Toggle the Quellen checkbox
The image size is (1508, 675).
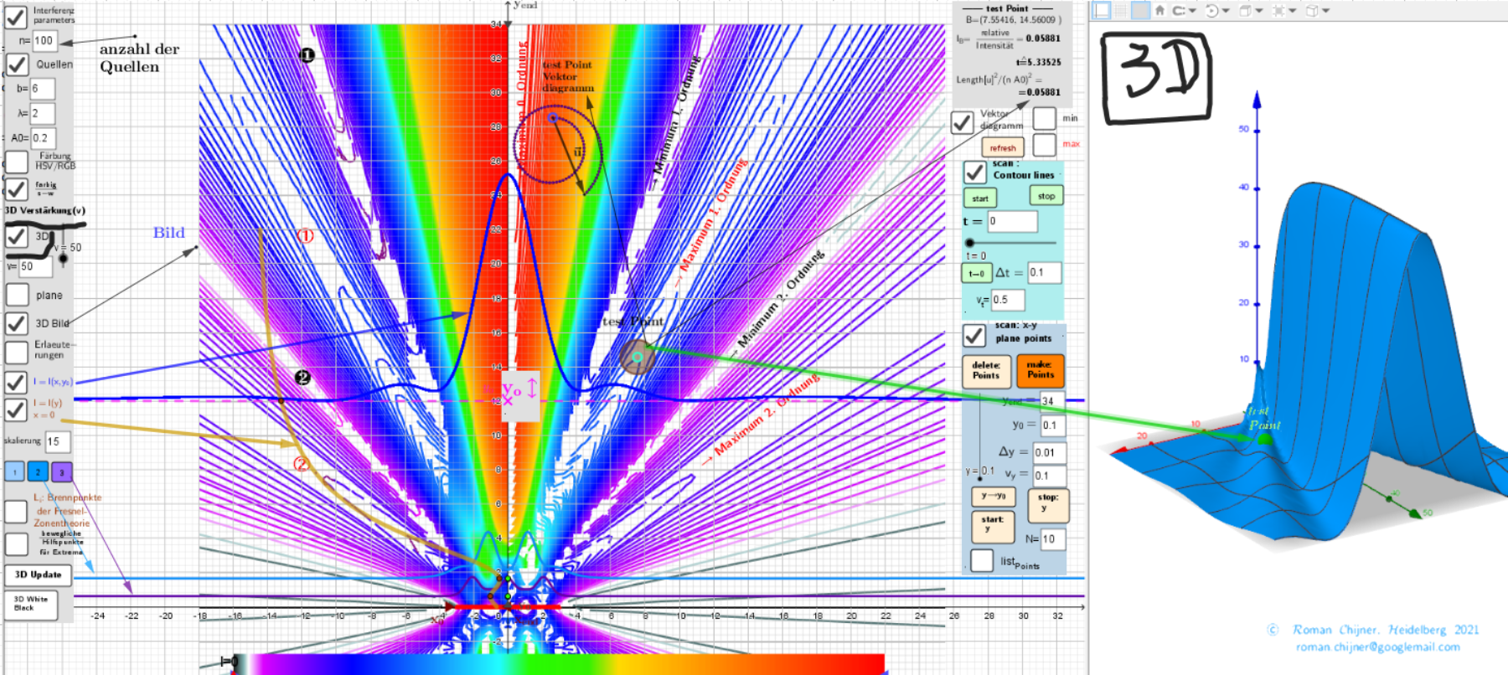(18, 64)
